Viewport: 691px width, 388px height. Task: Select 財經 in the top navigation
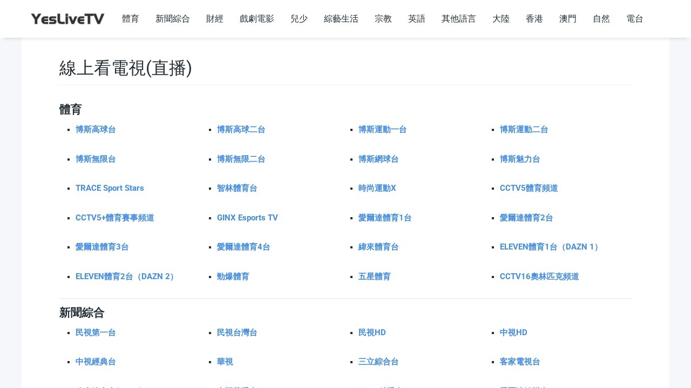(x=215, y=19)
